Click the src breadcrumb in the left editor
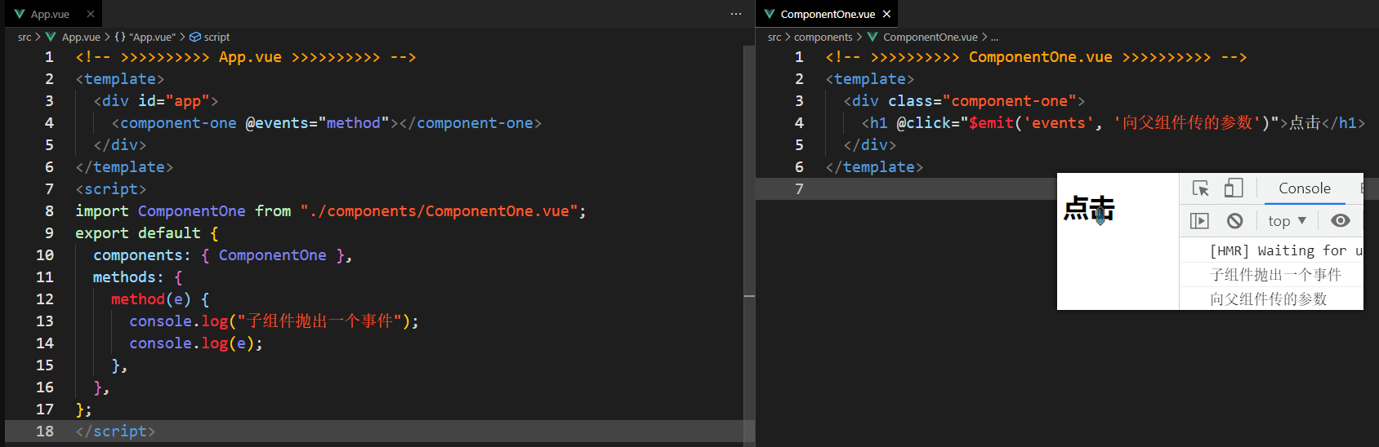This screenshot has width=1379, height=447. pos(25,37)
